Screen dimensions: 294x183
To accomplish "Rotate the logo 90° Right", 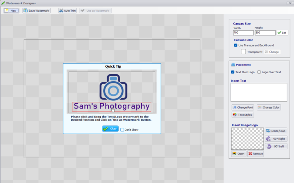I will [276, 139].
